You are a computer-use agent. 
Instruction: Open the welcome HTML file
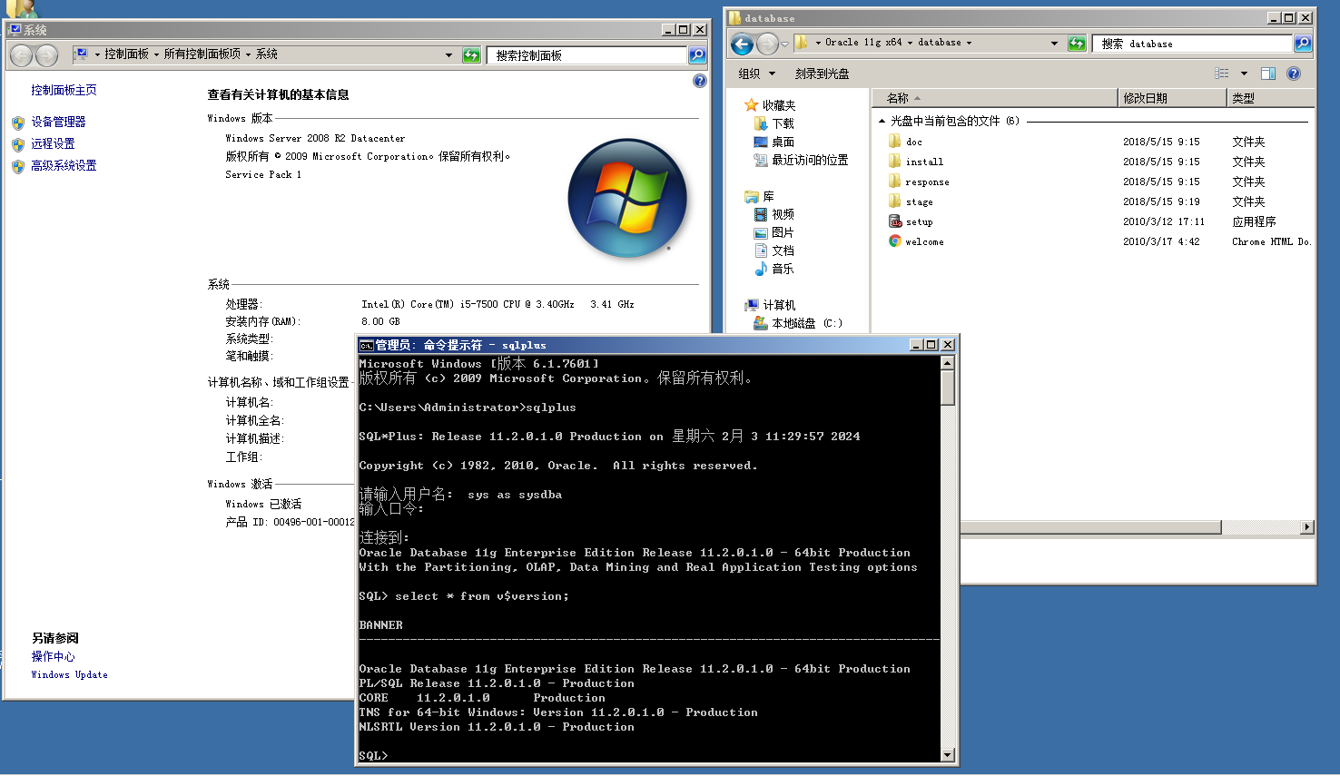[924, 241]
